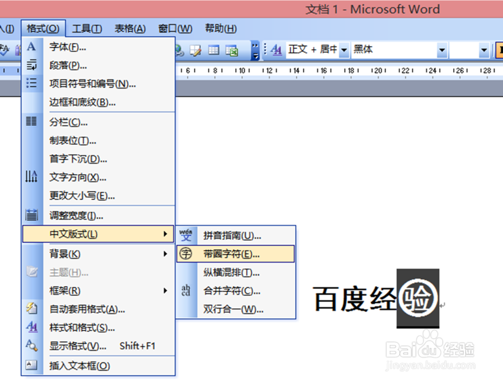Click the circled 验 character in the document
Viewport: 503px width, 383px height.
[x=417, y=297]
